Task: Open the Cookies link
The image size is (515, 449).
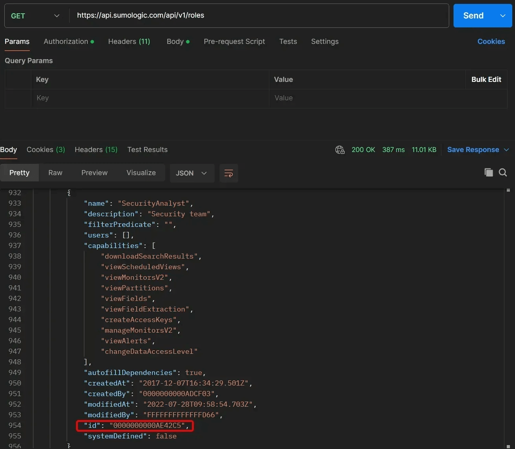Action: tap(491, 42)
